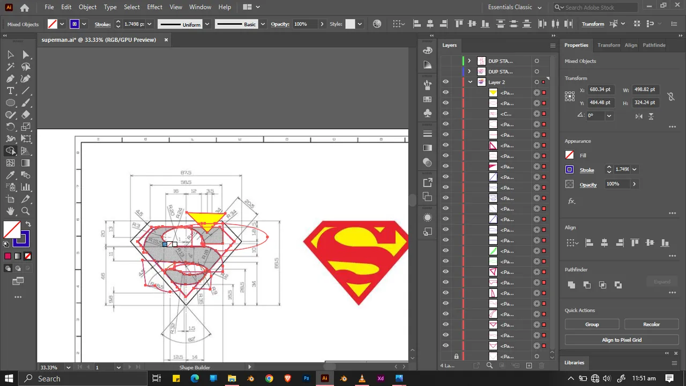Select the Gradient tool

[x=26, y=163]
